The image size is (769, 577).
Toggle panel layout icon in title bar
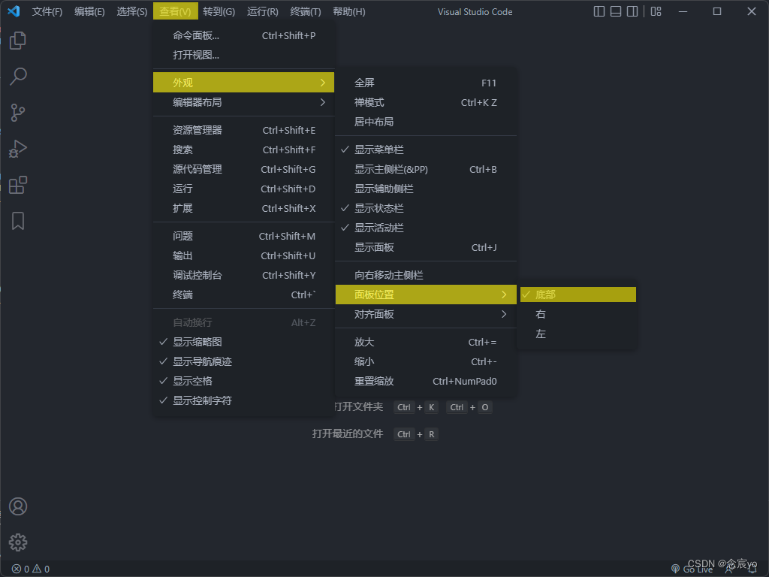pos(616,11)
